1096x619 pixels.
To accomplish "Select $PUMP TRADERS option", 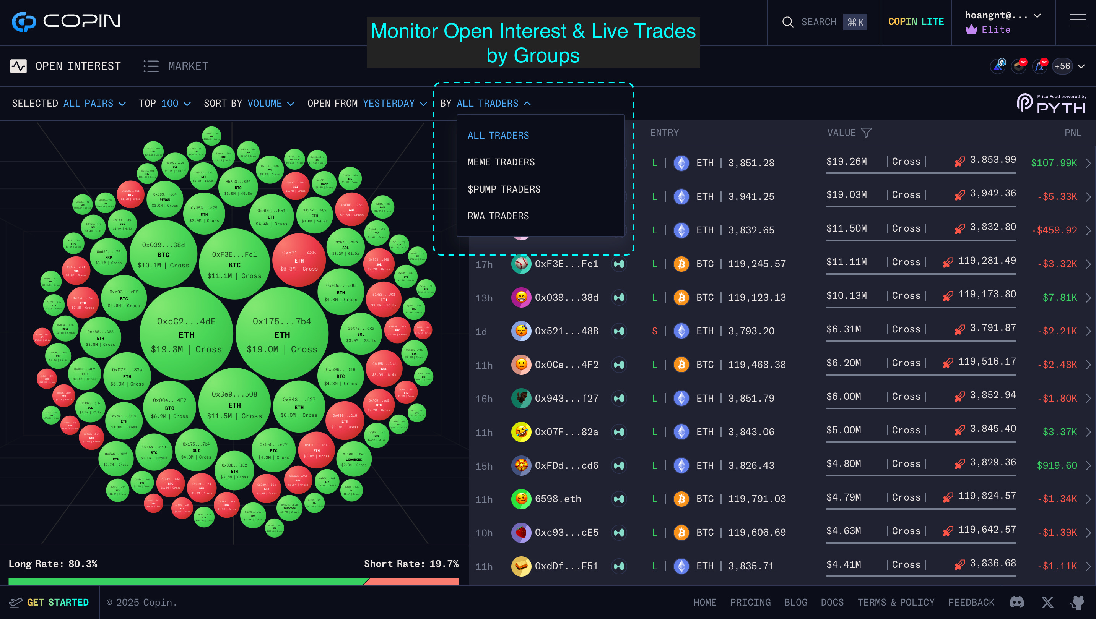I will pyautogui.click(x=504, y=189).
